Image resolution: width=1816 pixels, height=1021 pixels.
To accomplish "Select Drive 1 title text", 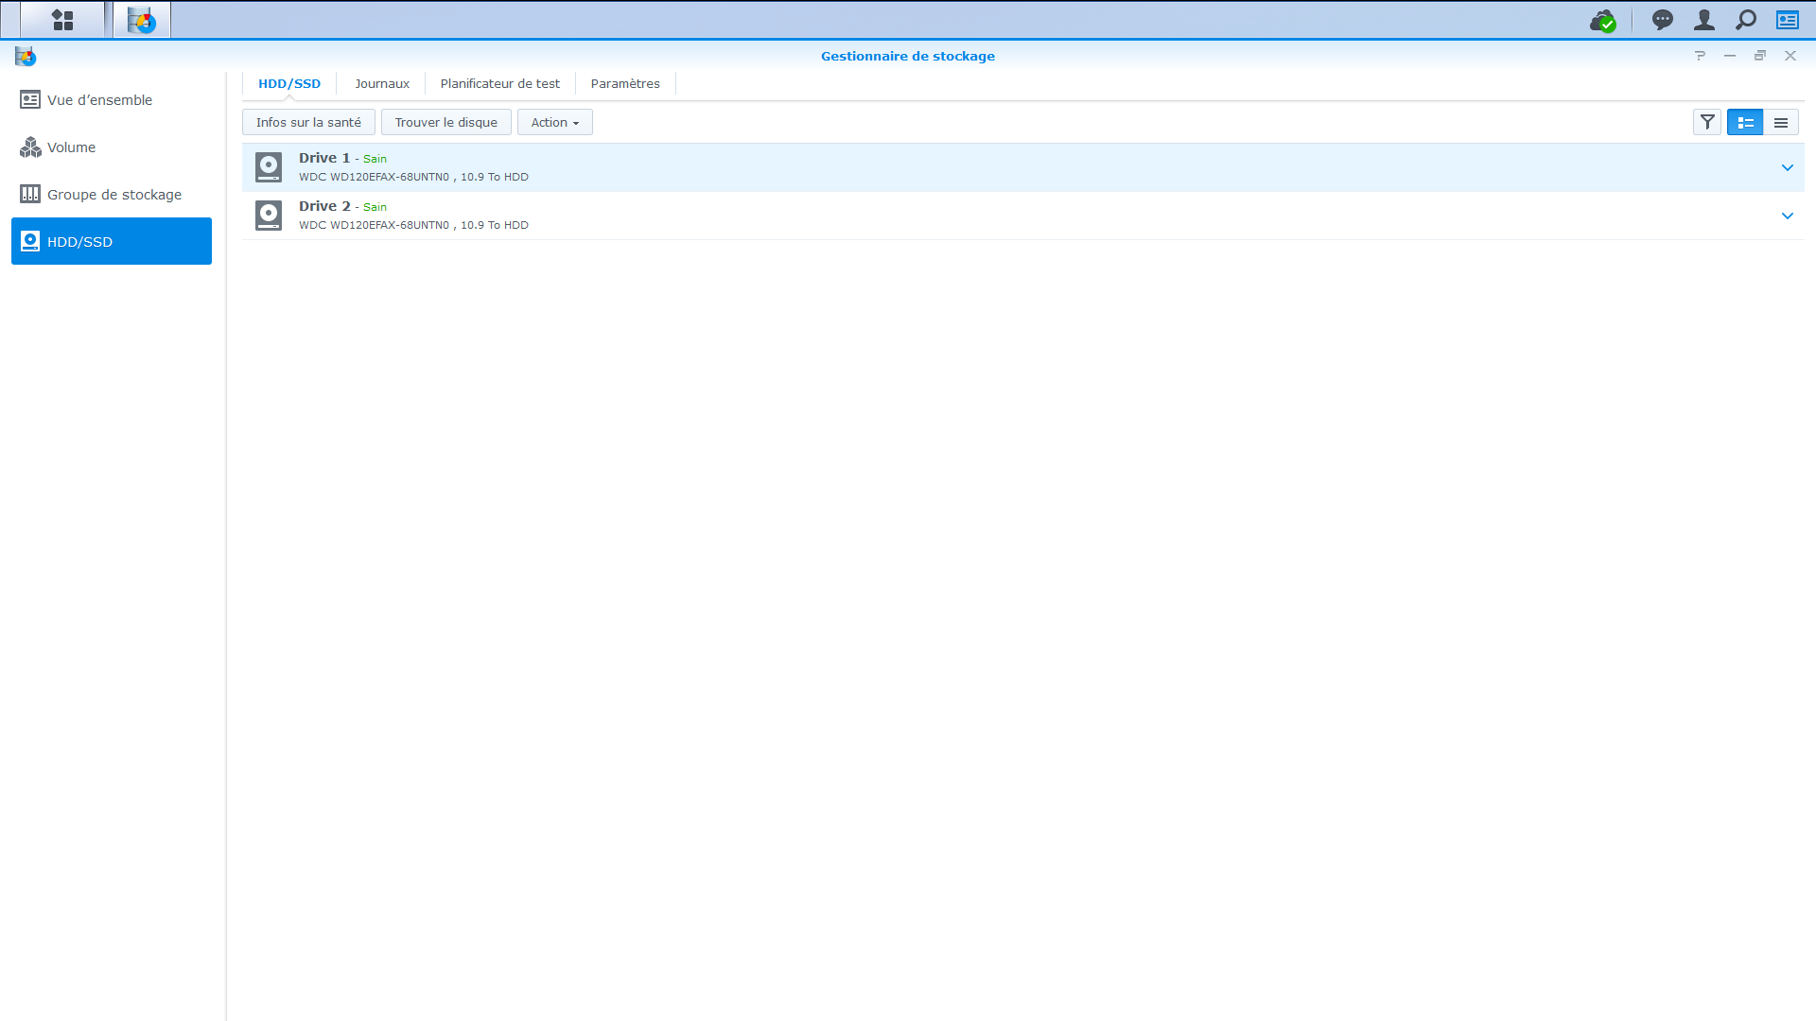I will 324,158.
